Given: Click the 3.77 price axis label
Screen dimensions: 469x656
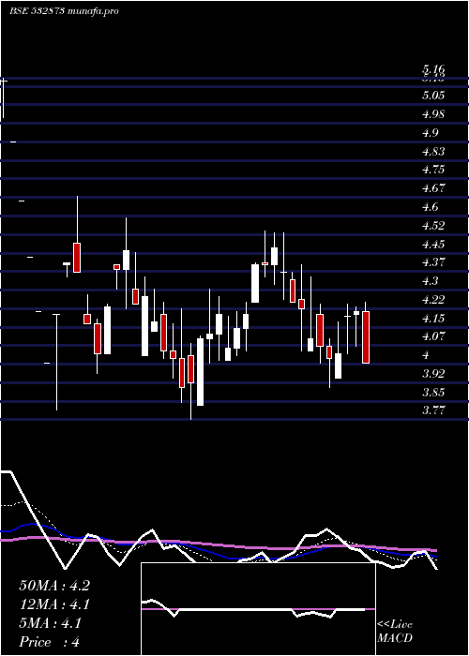Looking at the screenshot, I should click(x=433, y=410).
